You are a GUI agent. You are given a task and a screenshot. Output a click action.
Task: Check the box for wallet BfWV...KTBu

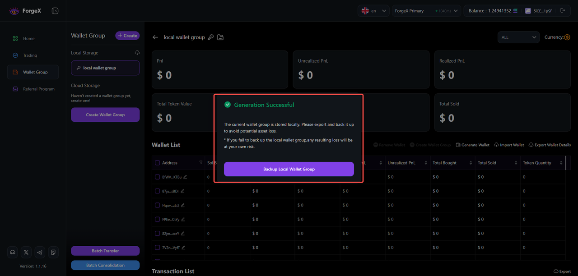tap(158, 177)
